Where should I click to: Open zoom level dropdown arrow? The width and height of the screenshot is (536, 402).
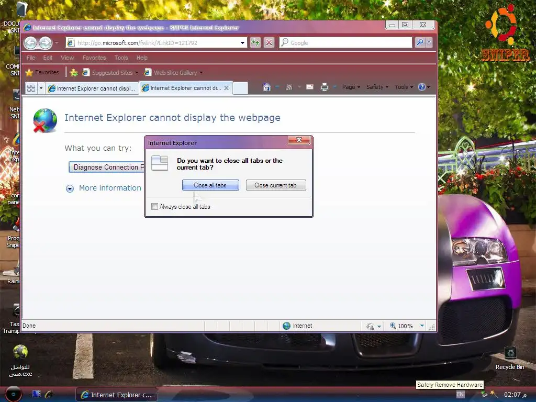[422, 326]
